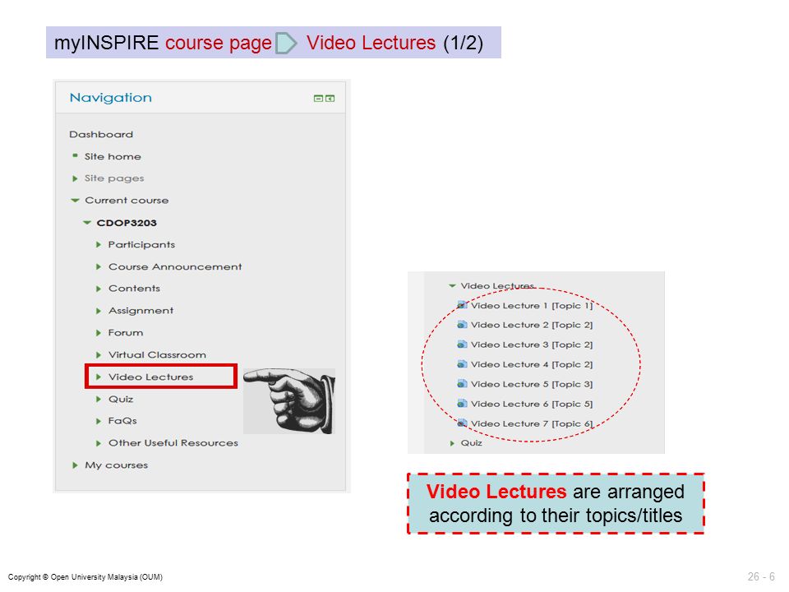Screen dimensions: 789x592
Task: Dock the Navigation block using dock icon
Action: pyautogui.click(x=330, y=98)
